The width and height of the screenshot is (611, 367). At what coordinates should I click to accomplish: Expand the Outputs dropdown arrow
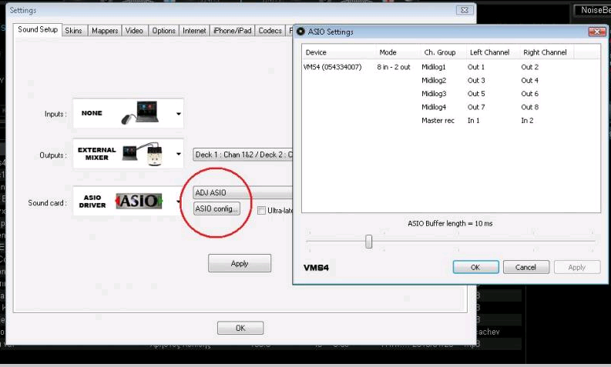point(179,155)
